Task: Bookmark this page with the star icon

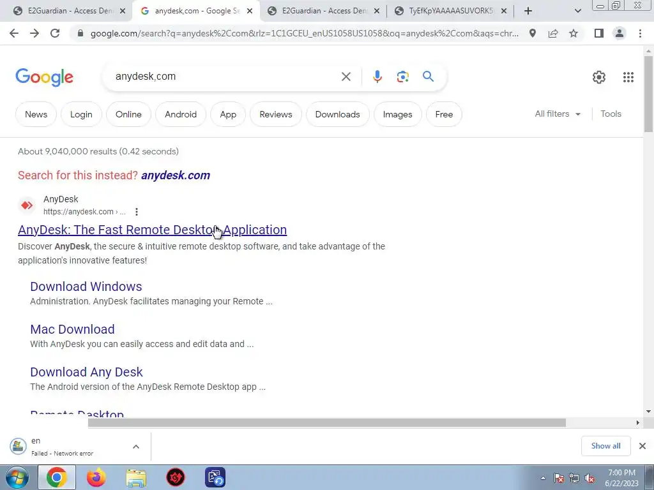Action: [x=574, y=33]
